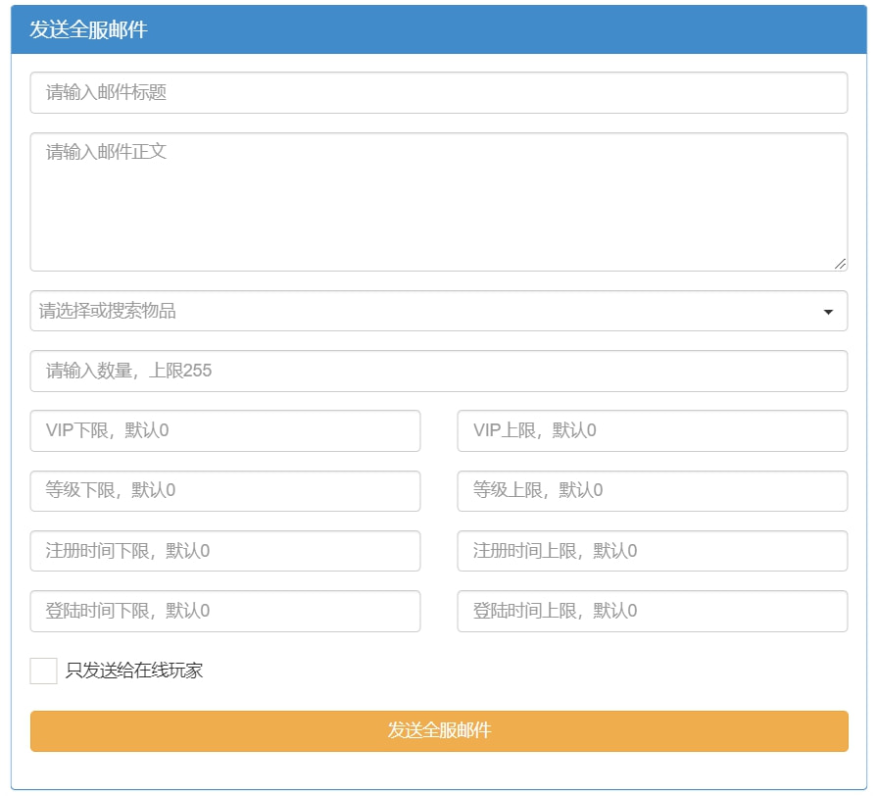Focus the 等级下限 level lower-bound field
Image resolution: width=877 pixels, height=796 pixels.
click(225, 491)
